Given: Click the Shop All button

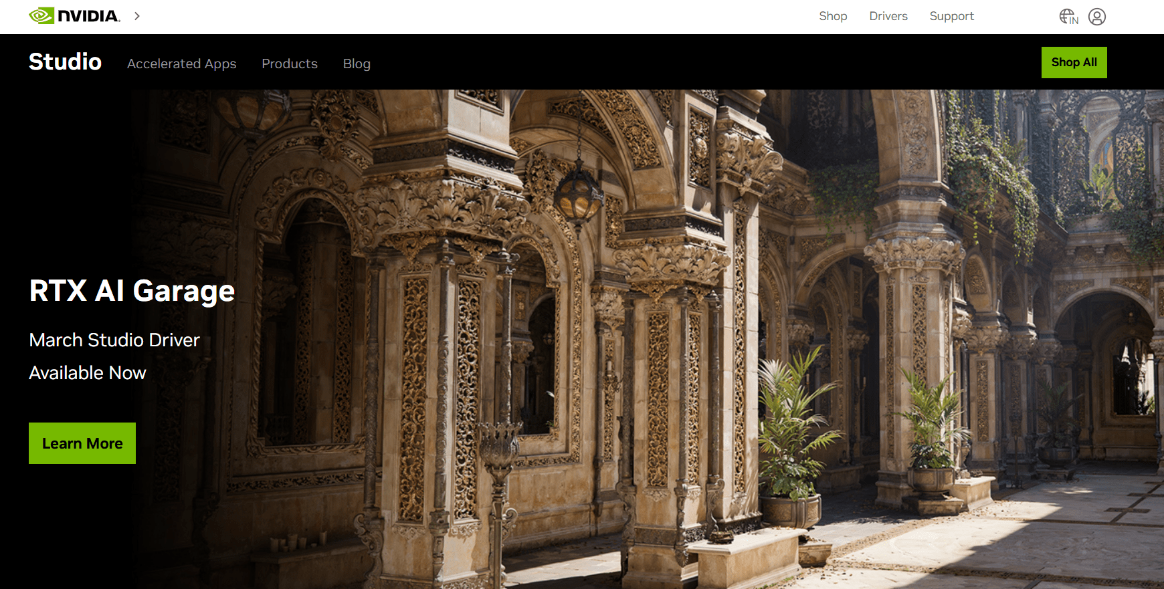Looking at the screenshot, I should pos(1074,62).
